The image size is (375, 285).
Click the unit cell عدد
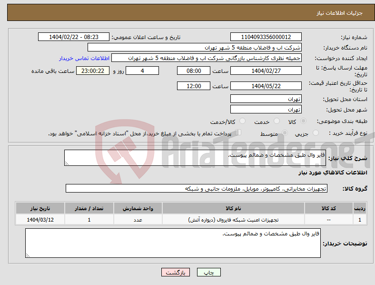click(x=138, y=220)
